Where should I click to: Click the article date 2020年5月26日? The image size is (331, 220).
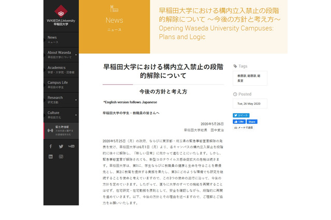coord(212,124)
